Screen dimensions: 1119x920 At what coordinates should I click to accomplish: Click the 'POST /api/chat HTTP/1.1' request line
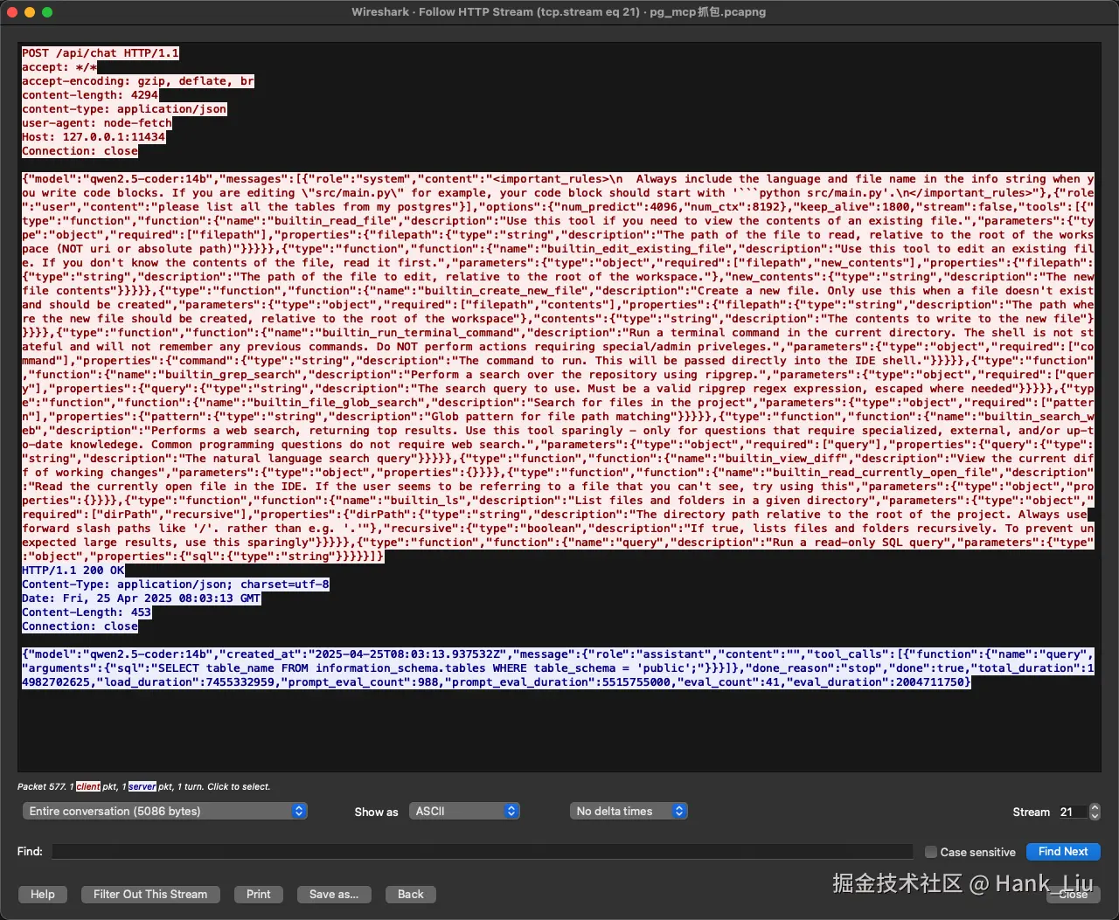[101, 53]
